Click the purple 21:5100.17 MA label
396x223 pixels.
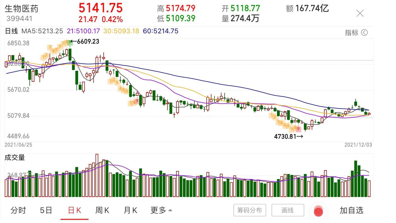click(x=83, y=31)
